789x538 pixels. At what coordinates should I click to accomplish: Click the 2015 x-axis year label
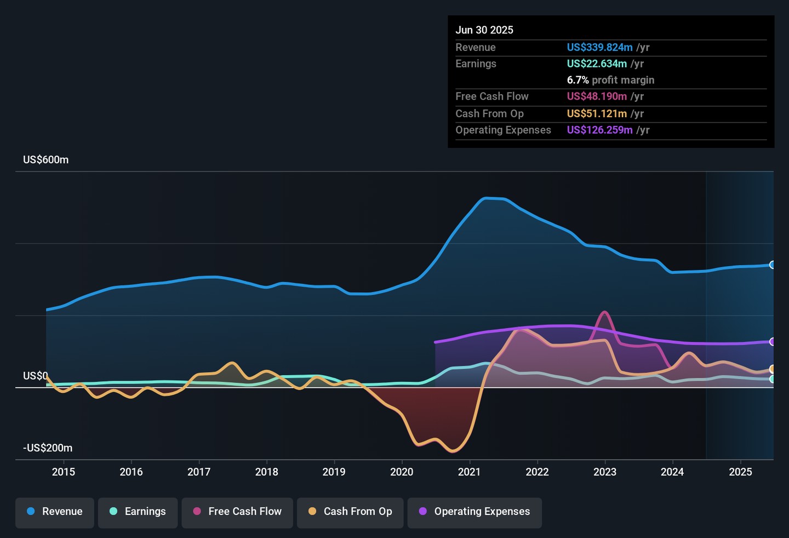click(x=64, y=472)
